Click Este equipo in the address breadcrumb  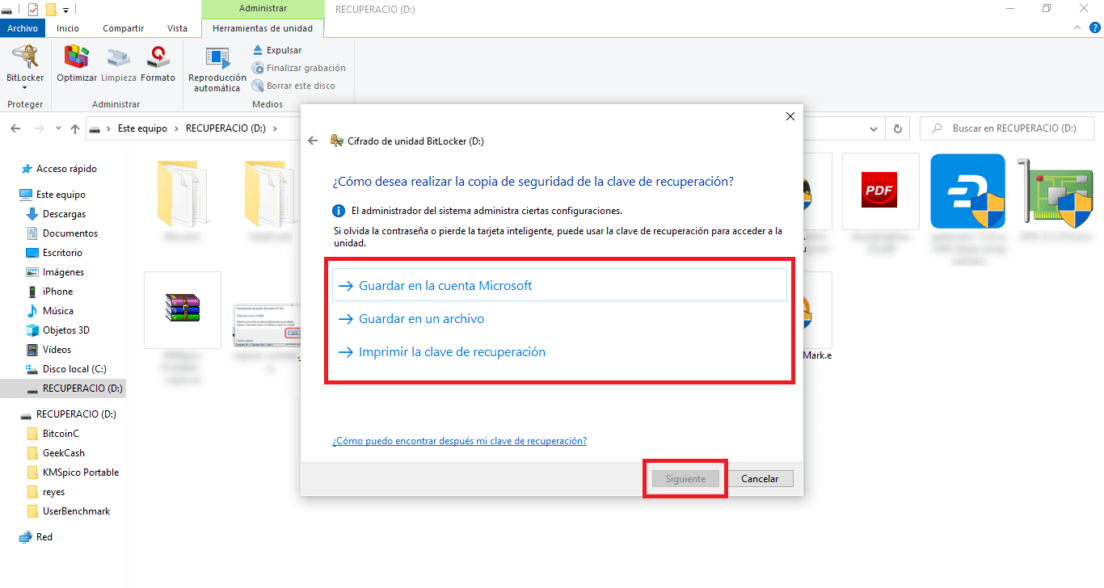pos(142,128)
